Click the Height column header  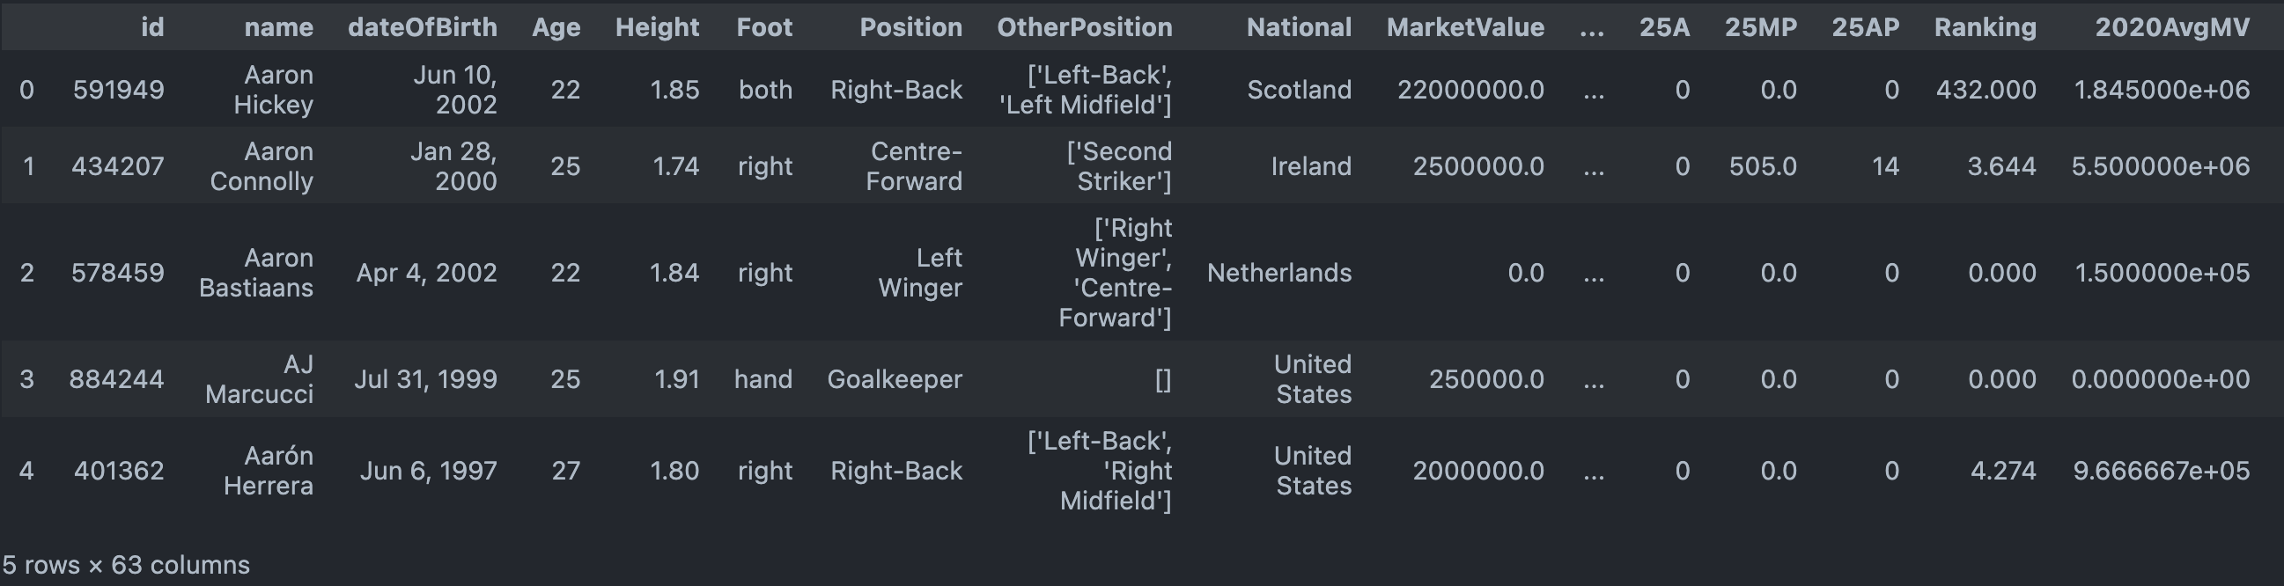click(657, 27)
